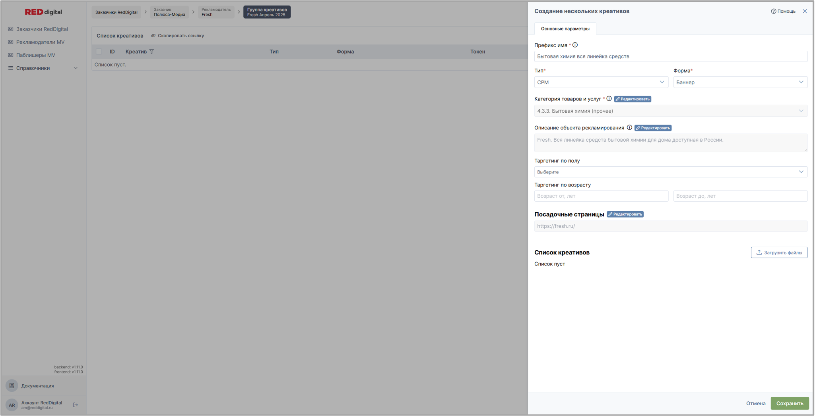
Task: Click the info icon next to Префикс имя
Action: 575,45
